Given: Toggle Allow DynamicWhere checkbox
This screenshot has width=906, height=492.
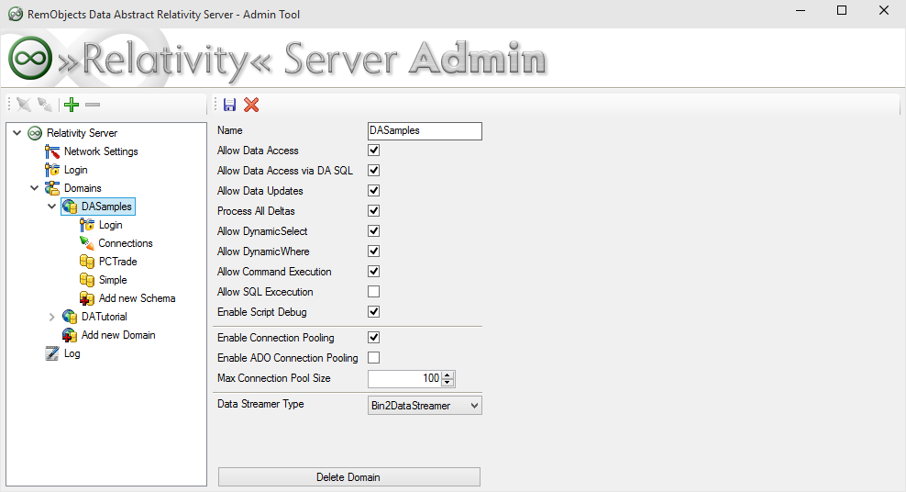Looking at the screenshot, I should tap(374, 252).
